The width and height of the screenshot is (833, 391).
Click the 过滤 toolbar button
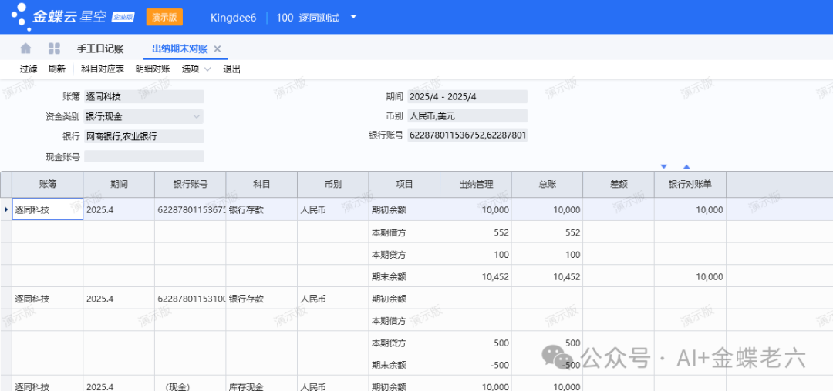pos(29,69)
